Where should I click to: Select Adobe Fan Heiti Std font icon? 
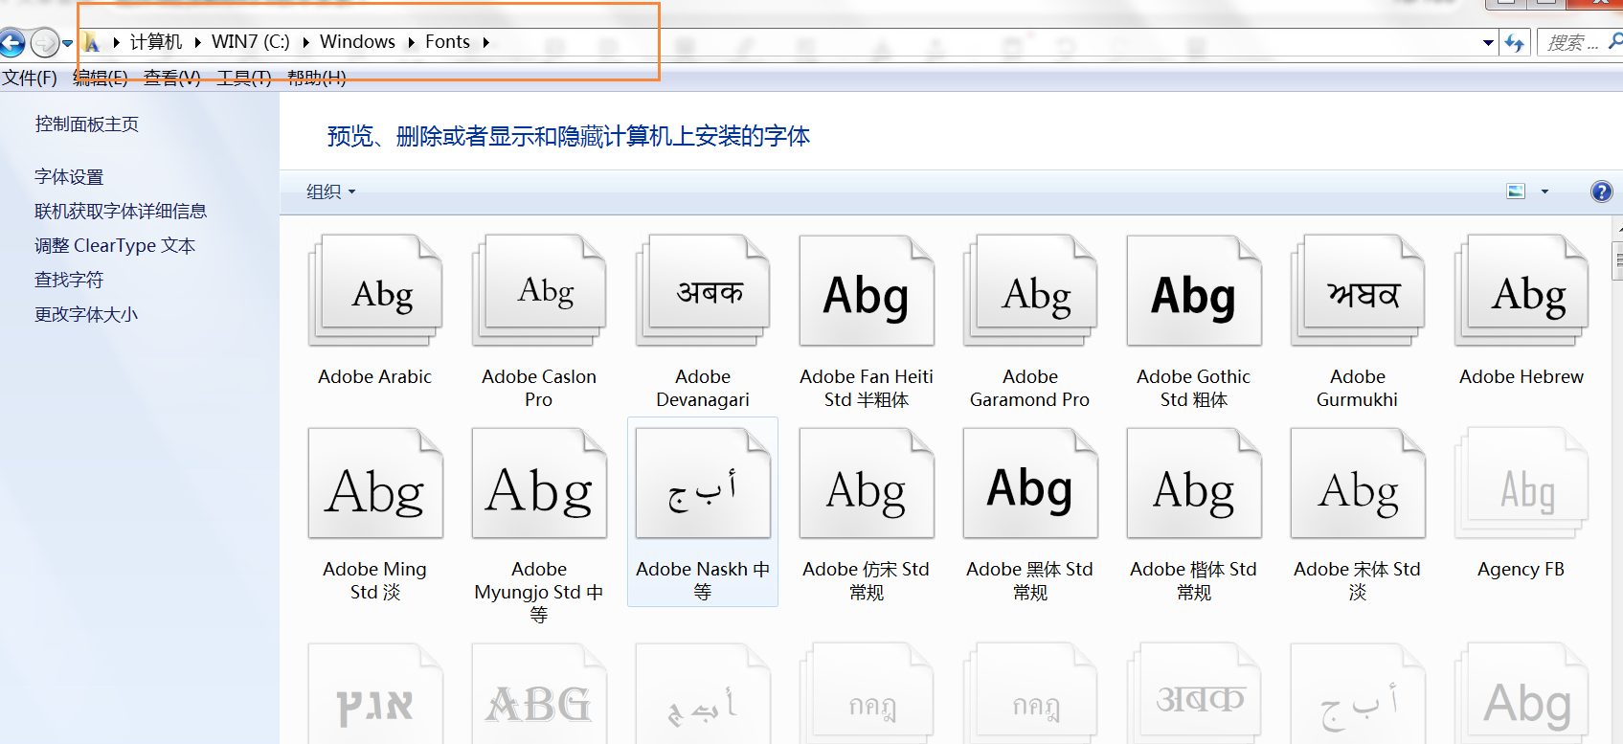click(x=867, y=291)
